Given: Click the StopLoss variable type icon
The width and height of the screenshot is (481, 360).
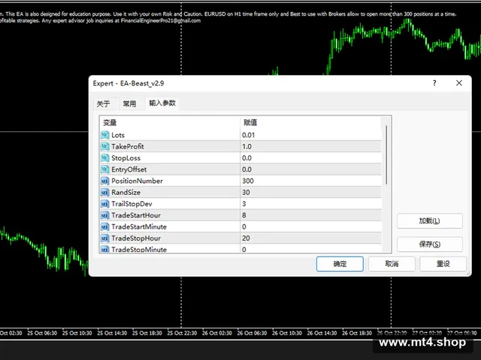Looking at the screenshot, I should point(105,158).
